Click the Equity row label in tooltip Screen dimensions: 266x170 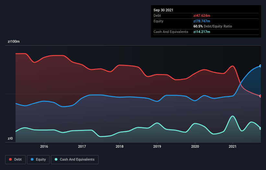[158, 21]
